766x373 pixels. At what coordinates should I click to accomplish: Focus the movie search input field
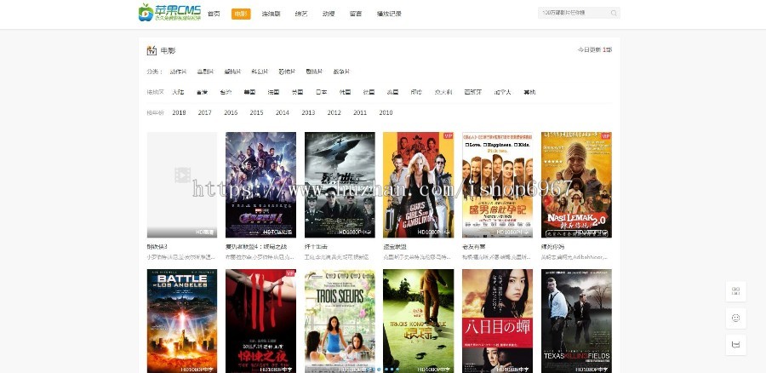coord(579,13)
